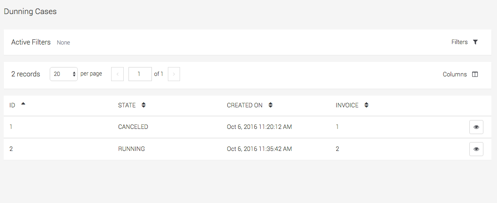
Task: Sort by Created On using sort arrows
Action: click(x=271, y=105)
